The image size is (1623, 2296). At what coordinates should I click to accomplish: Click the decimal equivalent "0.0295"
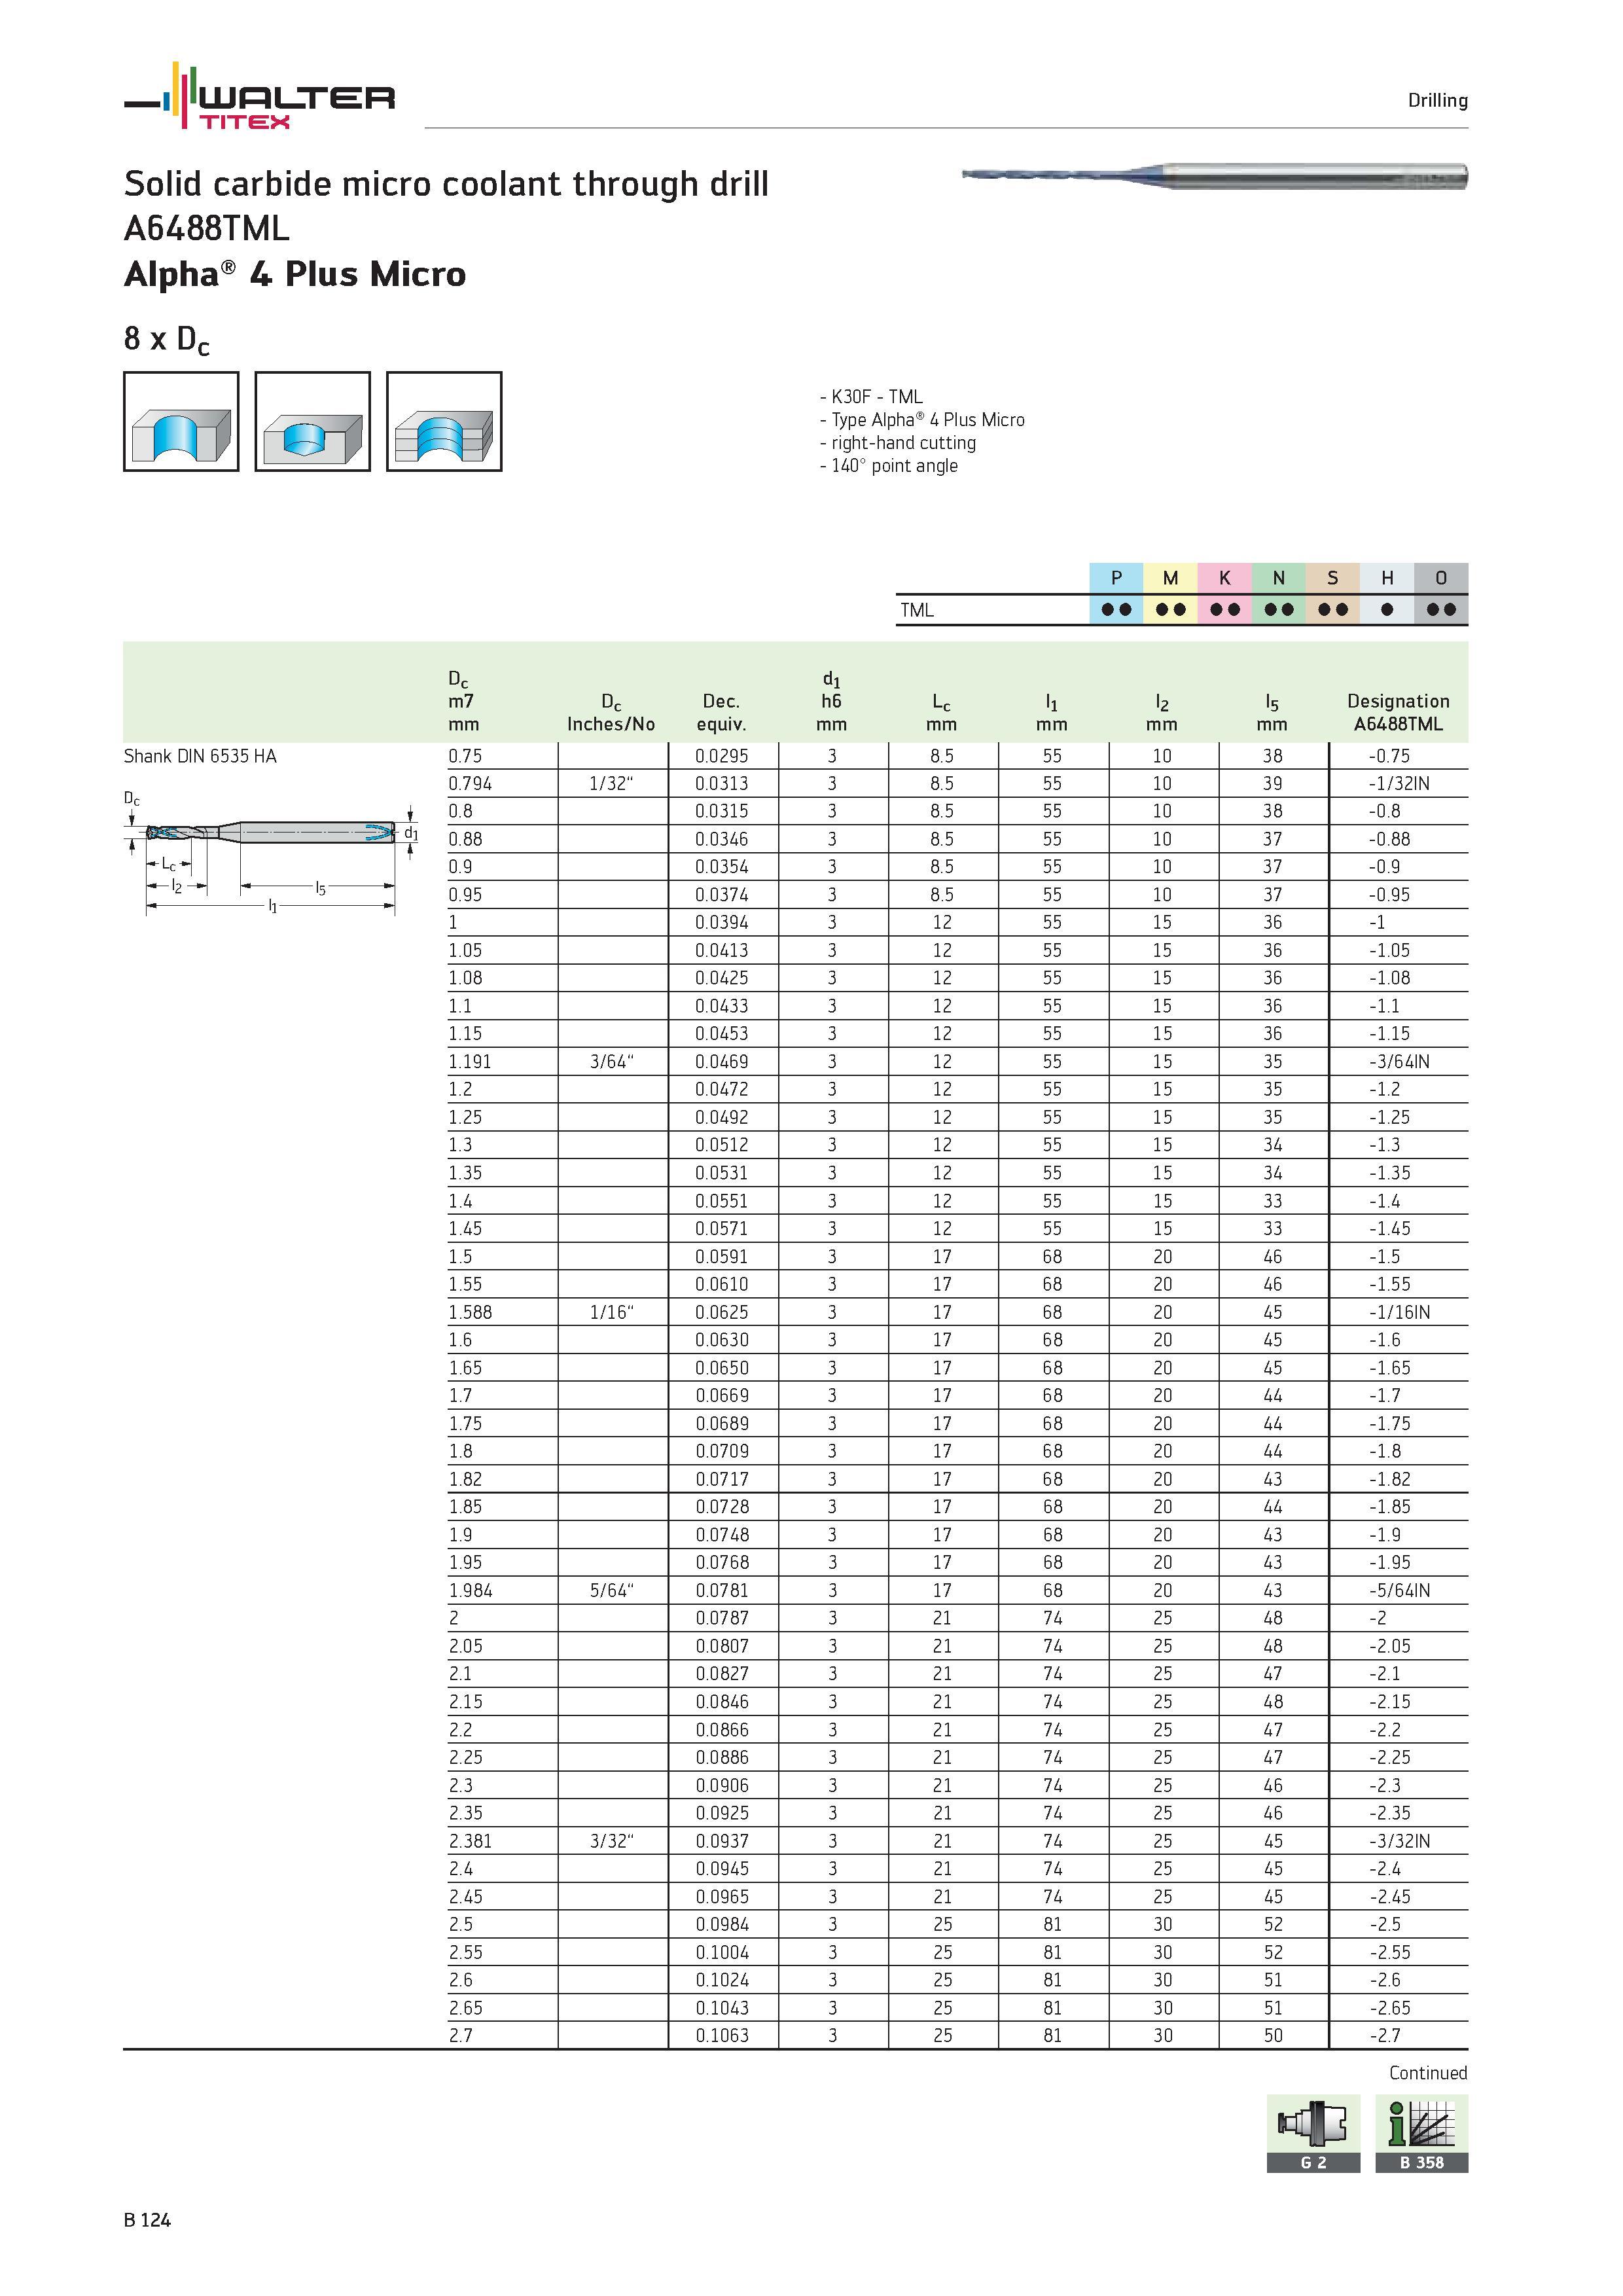(x=721, y=756)
